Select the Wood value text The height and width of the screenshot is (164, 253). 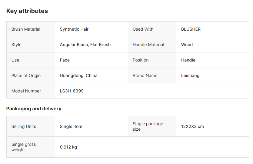tap(187, 45)
